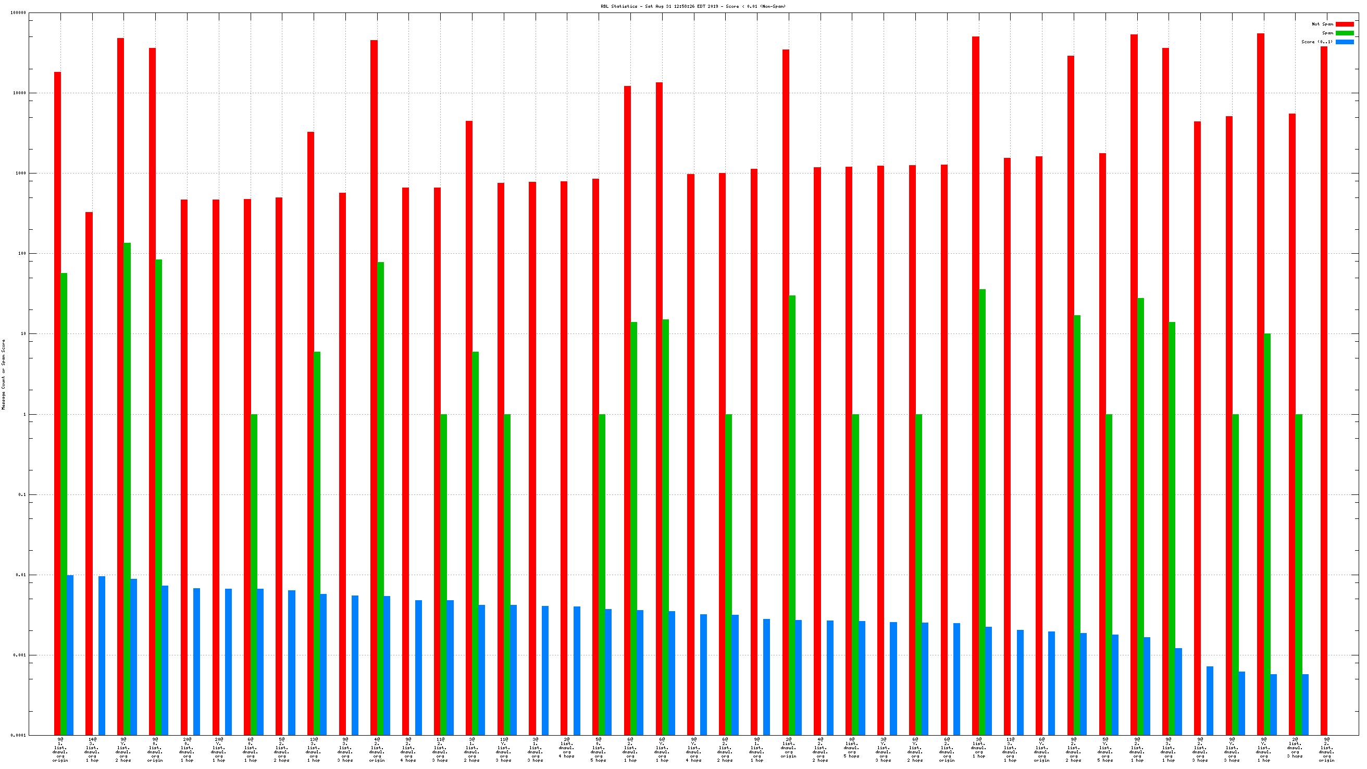The width and height of the screenshot is (1367, 769).
Task: Select the 'Not Spam' legend label text
Action: tap(1322, 24)
